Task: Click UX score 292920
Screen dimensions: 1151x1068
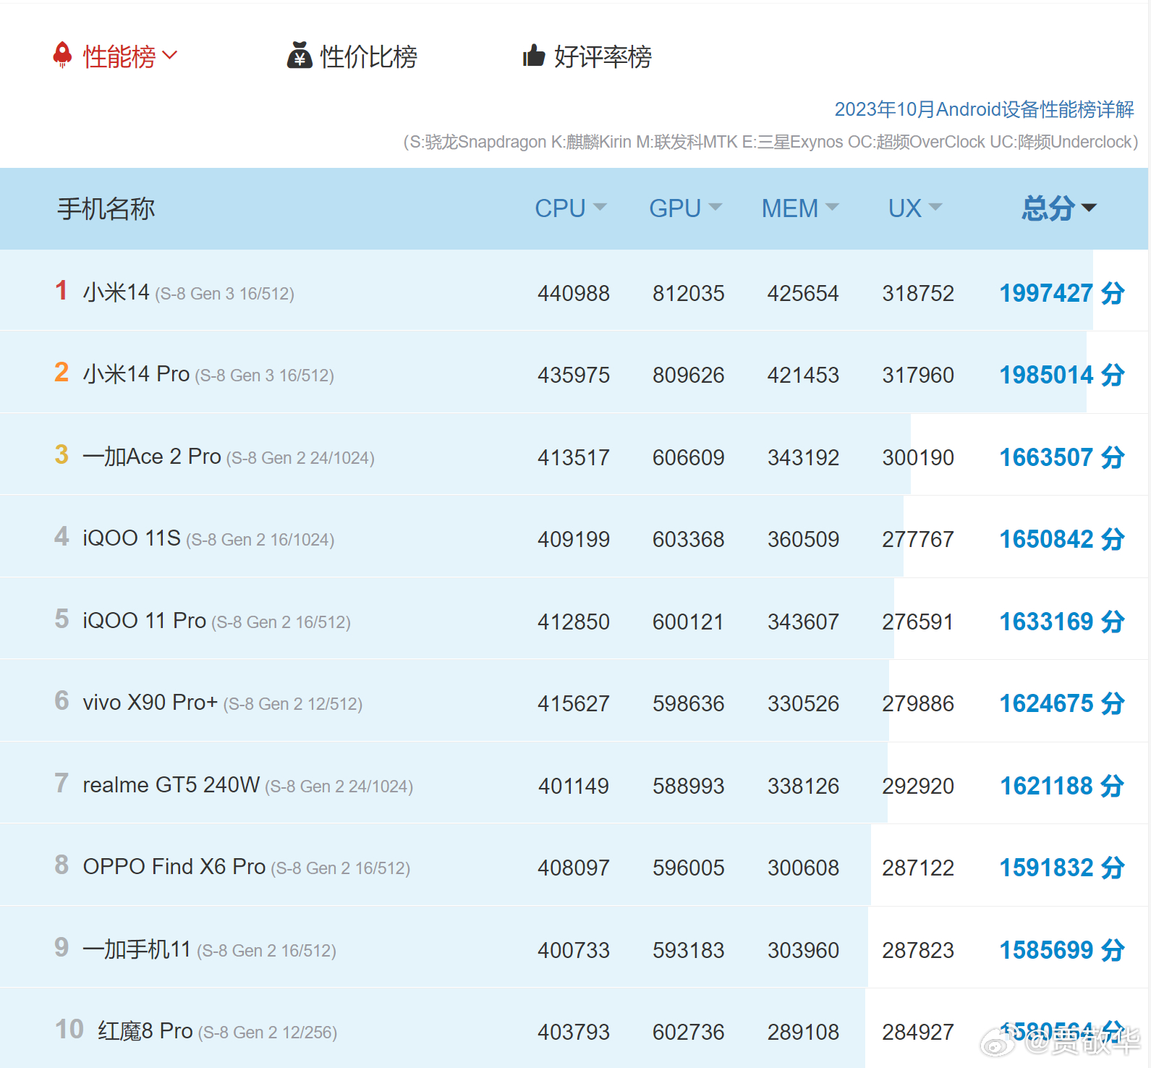Action: [918, 786]
